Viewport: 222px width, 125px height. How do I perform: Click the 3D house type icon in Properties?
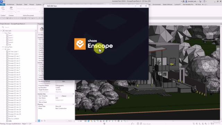point(42,29)
